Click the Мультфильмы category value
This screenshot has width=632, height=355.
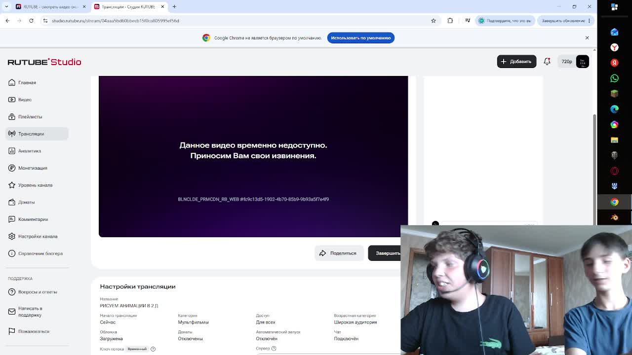pos(193,322)
